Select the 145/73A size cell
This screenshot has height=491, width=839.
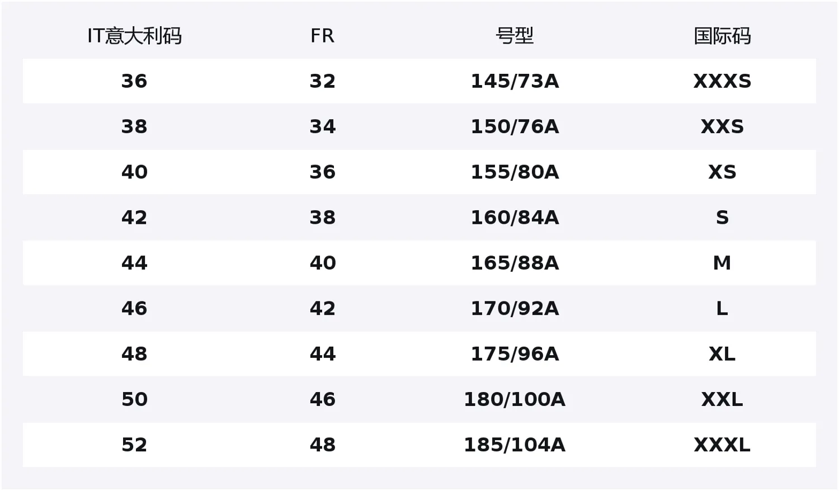(515, 81)
